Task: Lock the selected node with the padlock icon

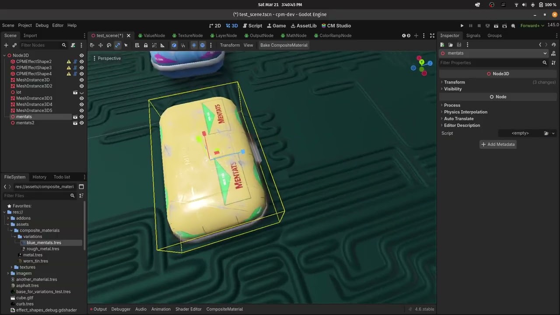Action: tap(146, 45)
